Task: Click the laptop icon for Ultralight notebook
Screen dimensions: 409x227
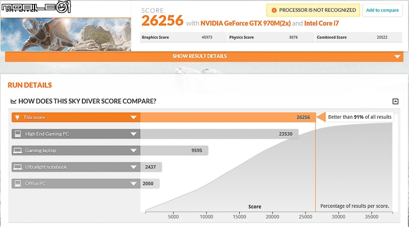Action: [x=18, y=167]
